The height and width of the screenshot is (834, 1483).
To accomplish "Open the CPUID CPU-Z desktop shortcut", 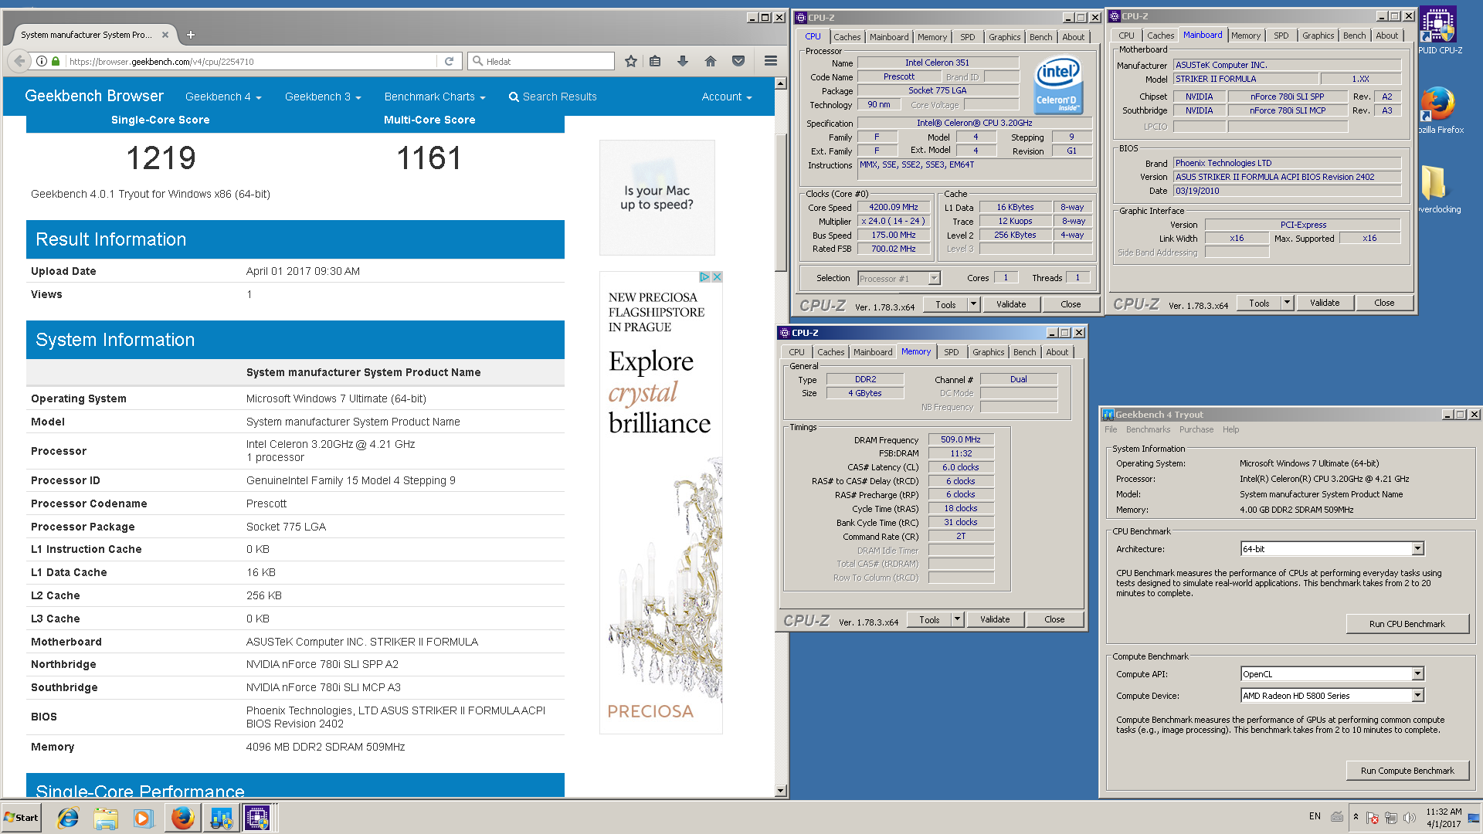I will (x=1439, y=31).
